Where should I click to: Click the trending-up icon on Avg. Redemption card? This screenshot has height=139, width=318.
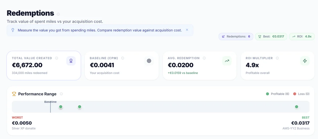(227, 61)
